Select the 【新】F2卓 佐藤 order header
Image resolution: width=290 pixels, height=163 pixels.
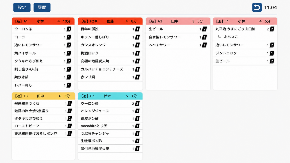[x=110, y=21]
